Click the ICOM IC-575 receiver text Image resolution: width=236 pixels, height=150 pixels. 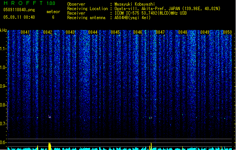pos(150,13)
